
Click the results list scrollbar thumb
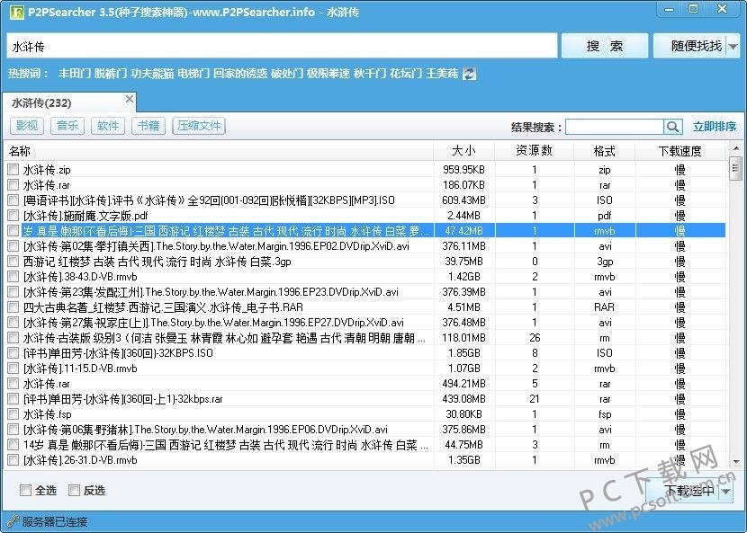(x=735, y=168)
